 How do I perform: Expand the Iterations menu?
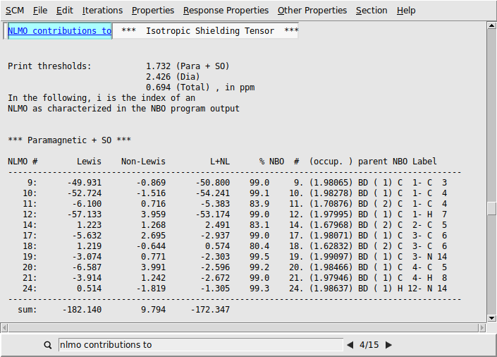[102, 11]
